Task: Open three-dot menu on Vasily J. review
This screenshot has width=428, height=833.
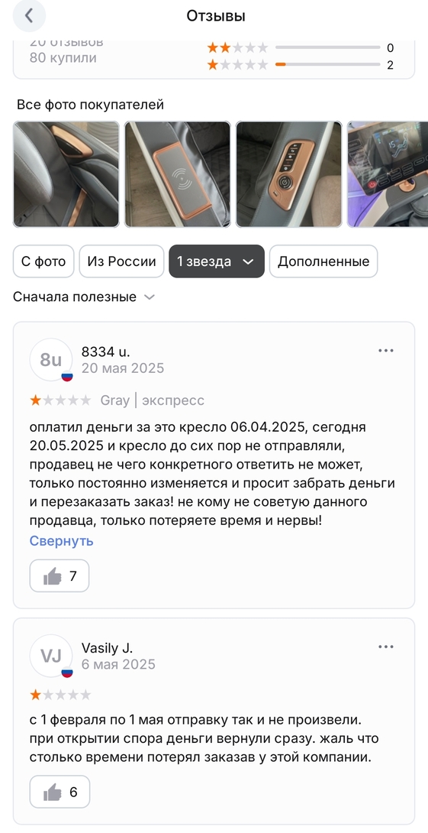Action: tap(385, 647)
